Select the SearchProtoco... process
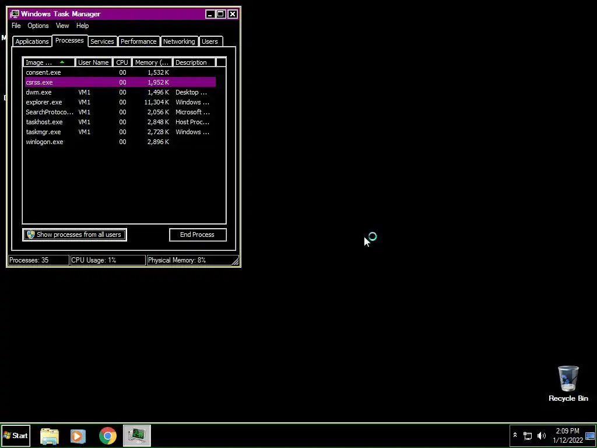The width and height of the screenshot is (597, 448). (120, 112)
